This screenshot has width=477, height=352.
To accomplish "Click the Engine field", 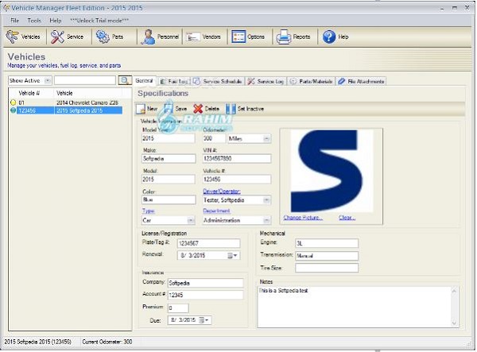I will [327, 243].
